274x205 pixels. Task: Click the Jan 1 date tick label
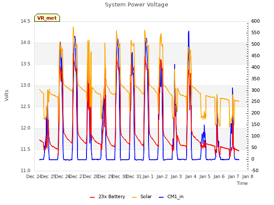148,176
